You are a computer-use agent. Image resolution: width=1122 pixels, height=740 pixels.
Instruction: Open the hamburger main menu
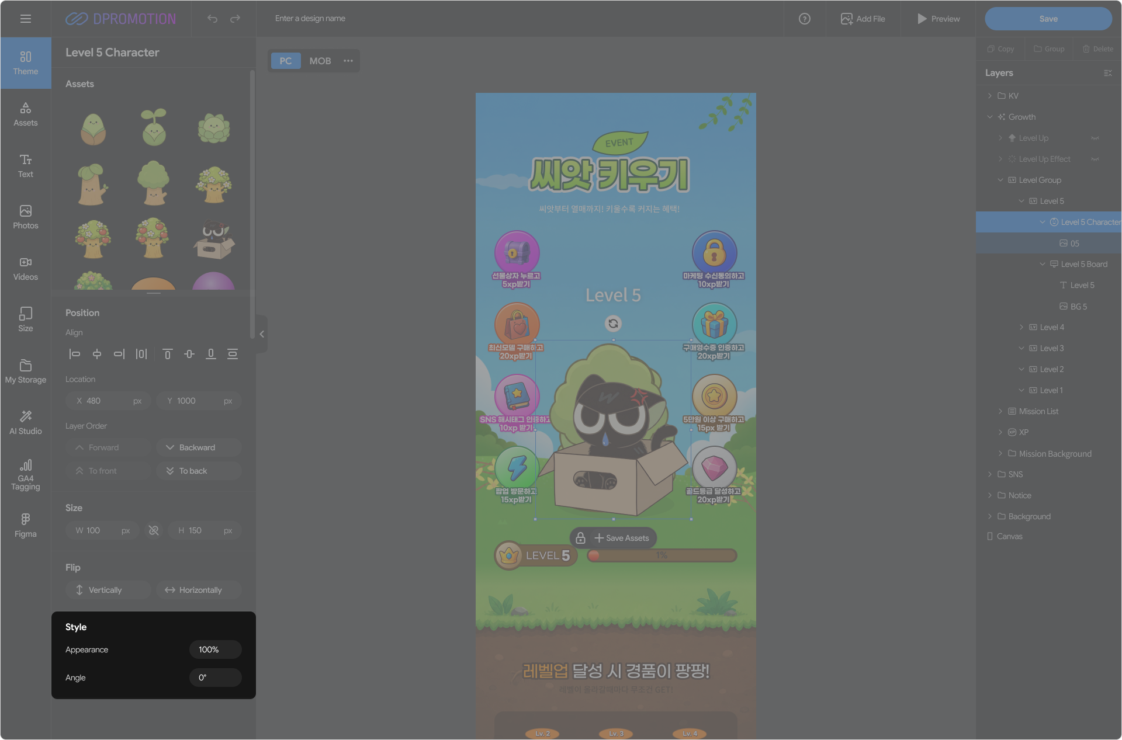click(x=26, y=19)
